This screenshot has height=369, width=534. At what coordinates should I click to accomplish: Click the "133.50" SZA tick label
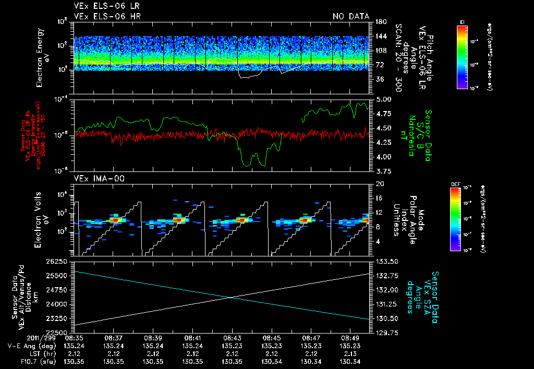(387, 262)
